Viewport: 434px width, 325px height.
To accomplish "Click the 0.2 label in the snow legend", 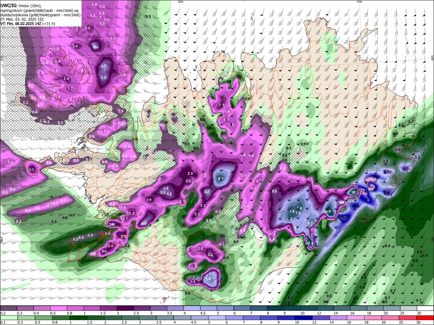I will pyautogui.click(x=3, y=313).
